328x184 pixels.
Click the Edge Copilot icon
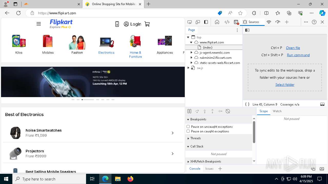click(x=322, y=13)
